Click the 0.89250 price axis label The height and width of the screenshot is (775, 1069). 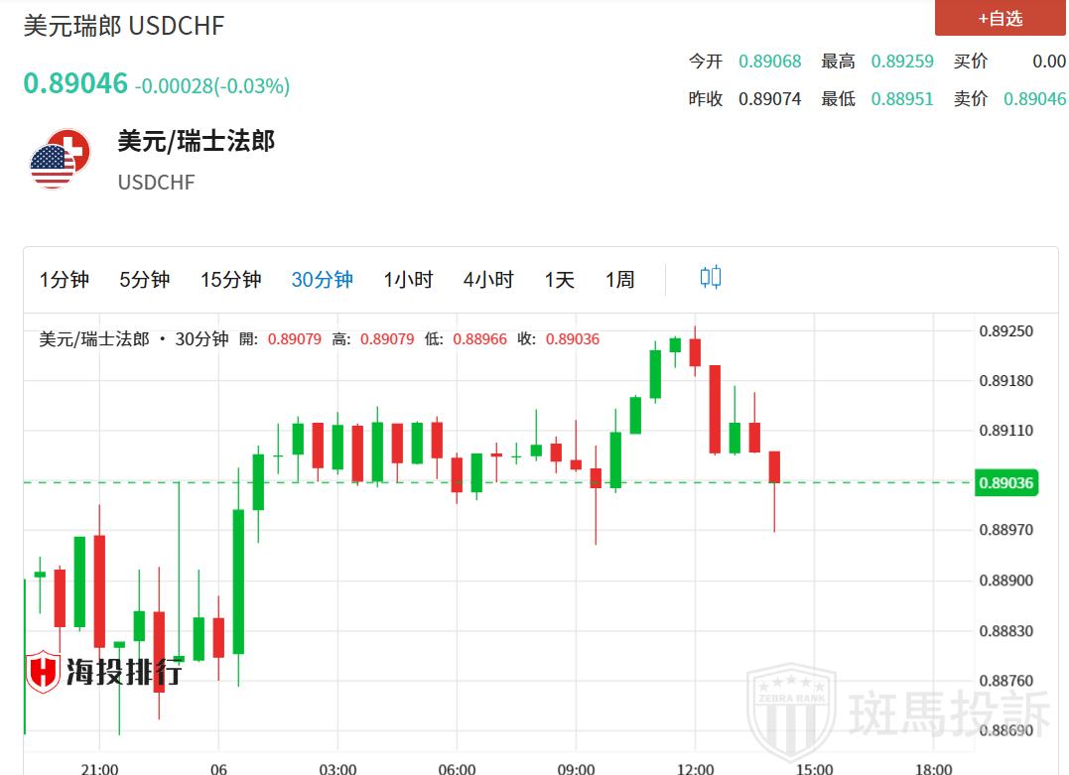tap(1005, 330)
